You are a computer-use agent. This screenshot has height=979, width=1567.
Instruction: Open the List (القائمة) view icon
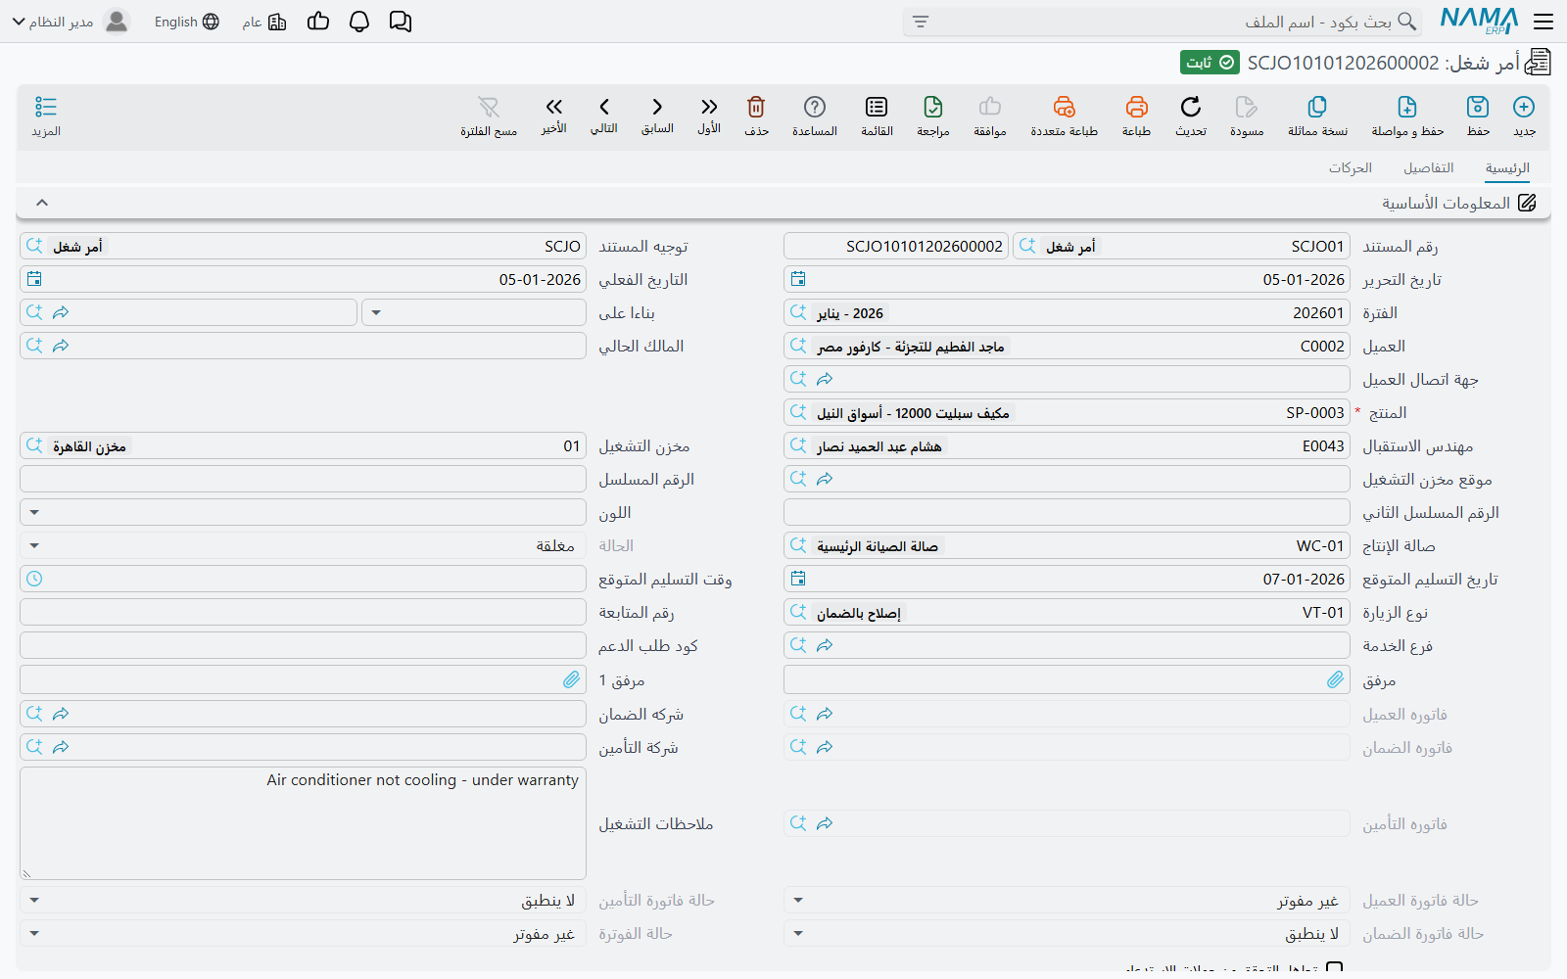877,107
